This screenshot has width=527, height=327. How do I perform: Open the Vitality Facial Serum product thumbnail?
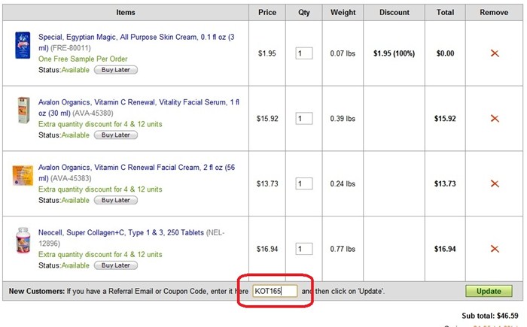pos(23,110)
